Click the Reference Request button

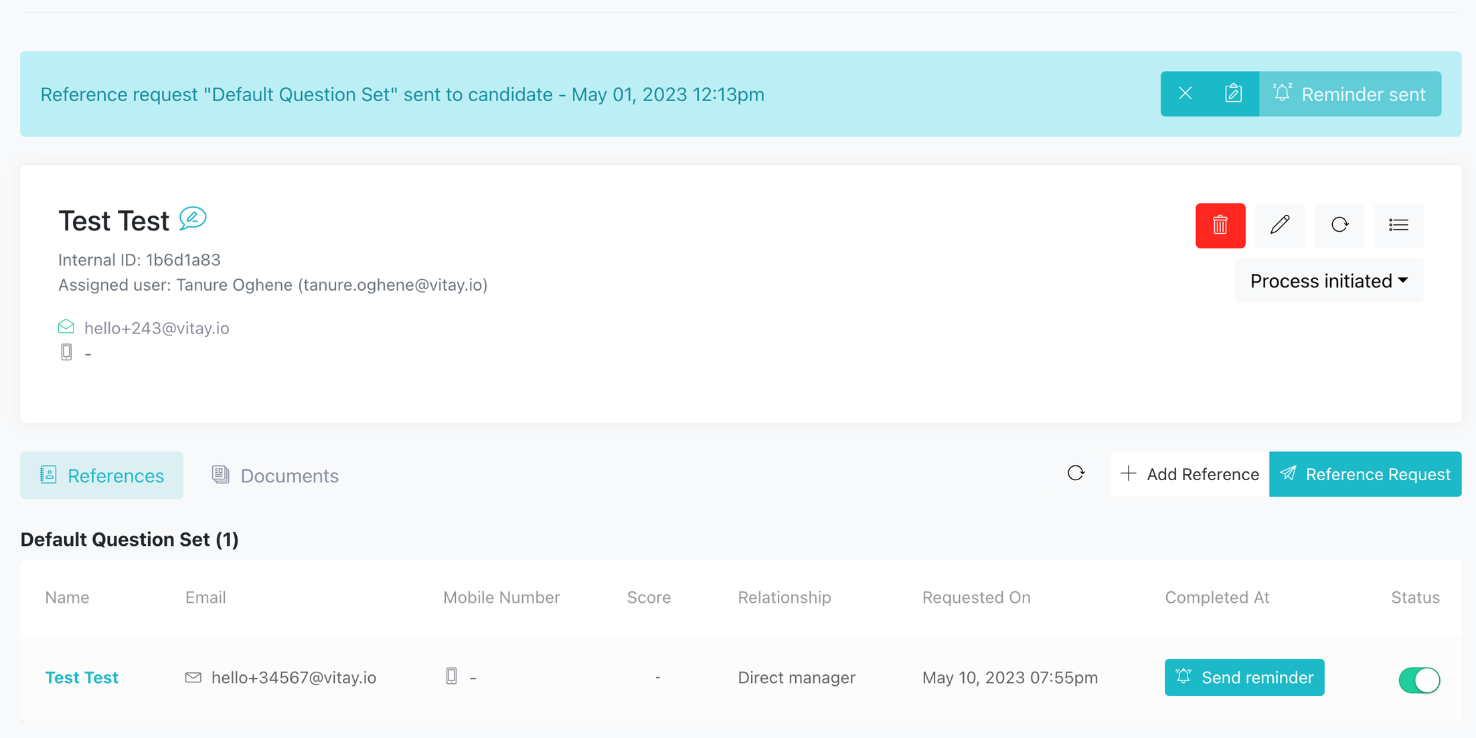tap(1365, 474)
